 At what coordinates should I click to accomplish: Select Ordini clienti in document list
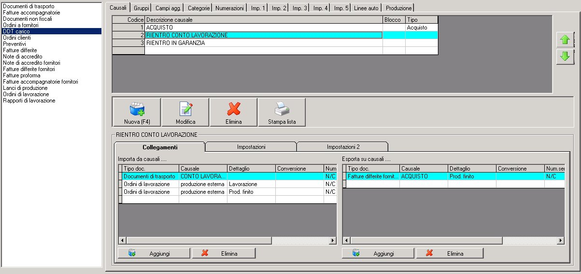(x=51, y=37)
